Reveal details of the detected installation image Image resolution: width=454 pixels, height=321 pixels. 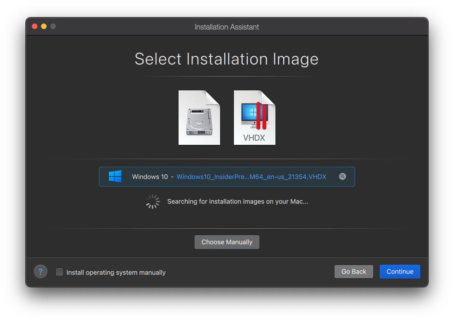click(x=342, y=176)
